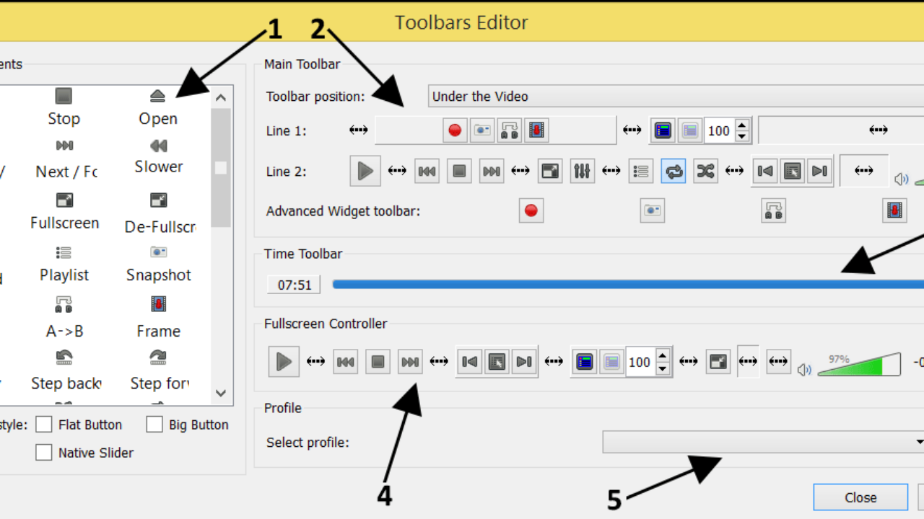Click the Repeat icon highlighted in Line 2
Screen dimensions: 924x519
(x=673, y=171)
